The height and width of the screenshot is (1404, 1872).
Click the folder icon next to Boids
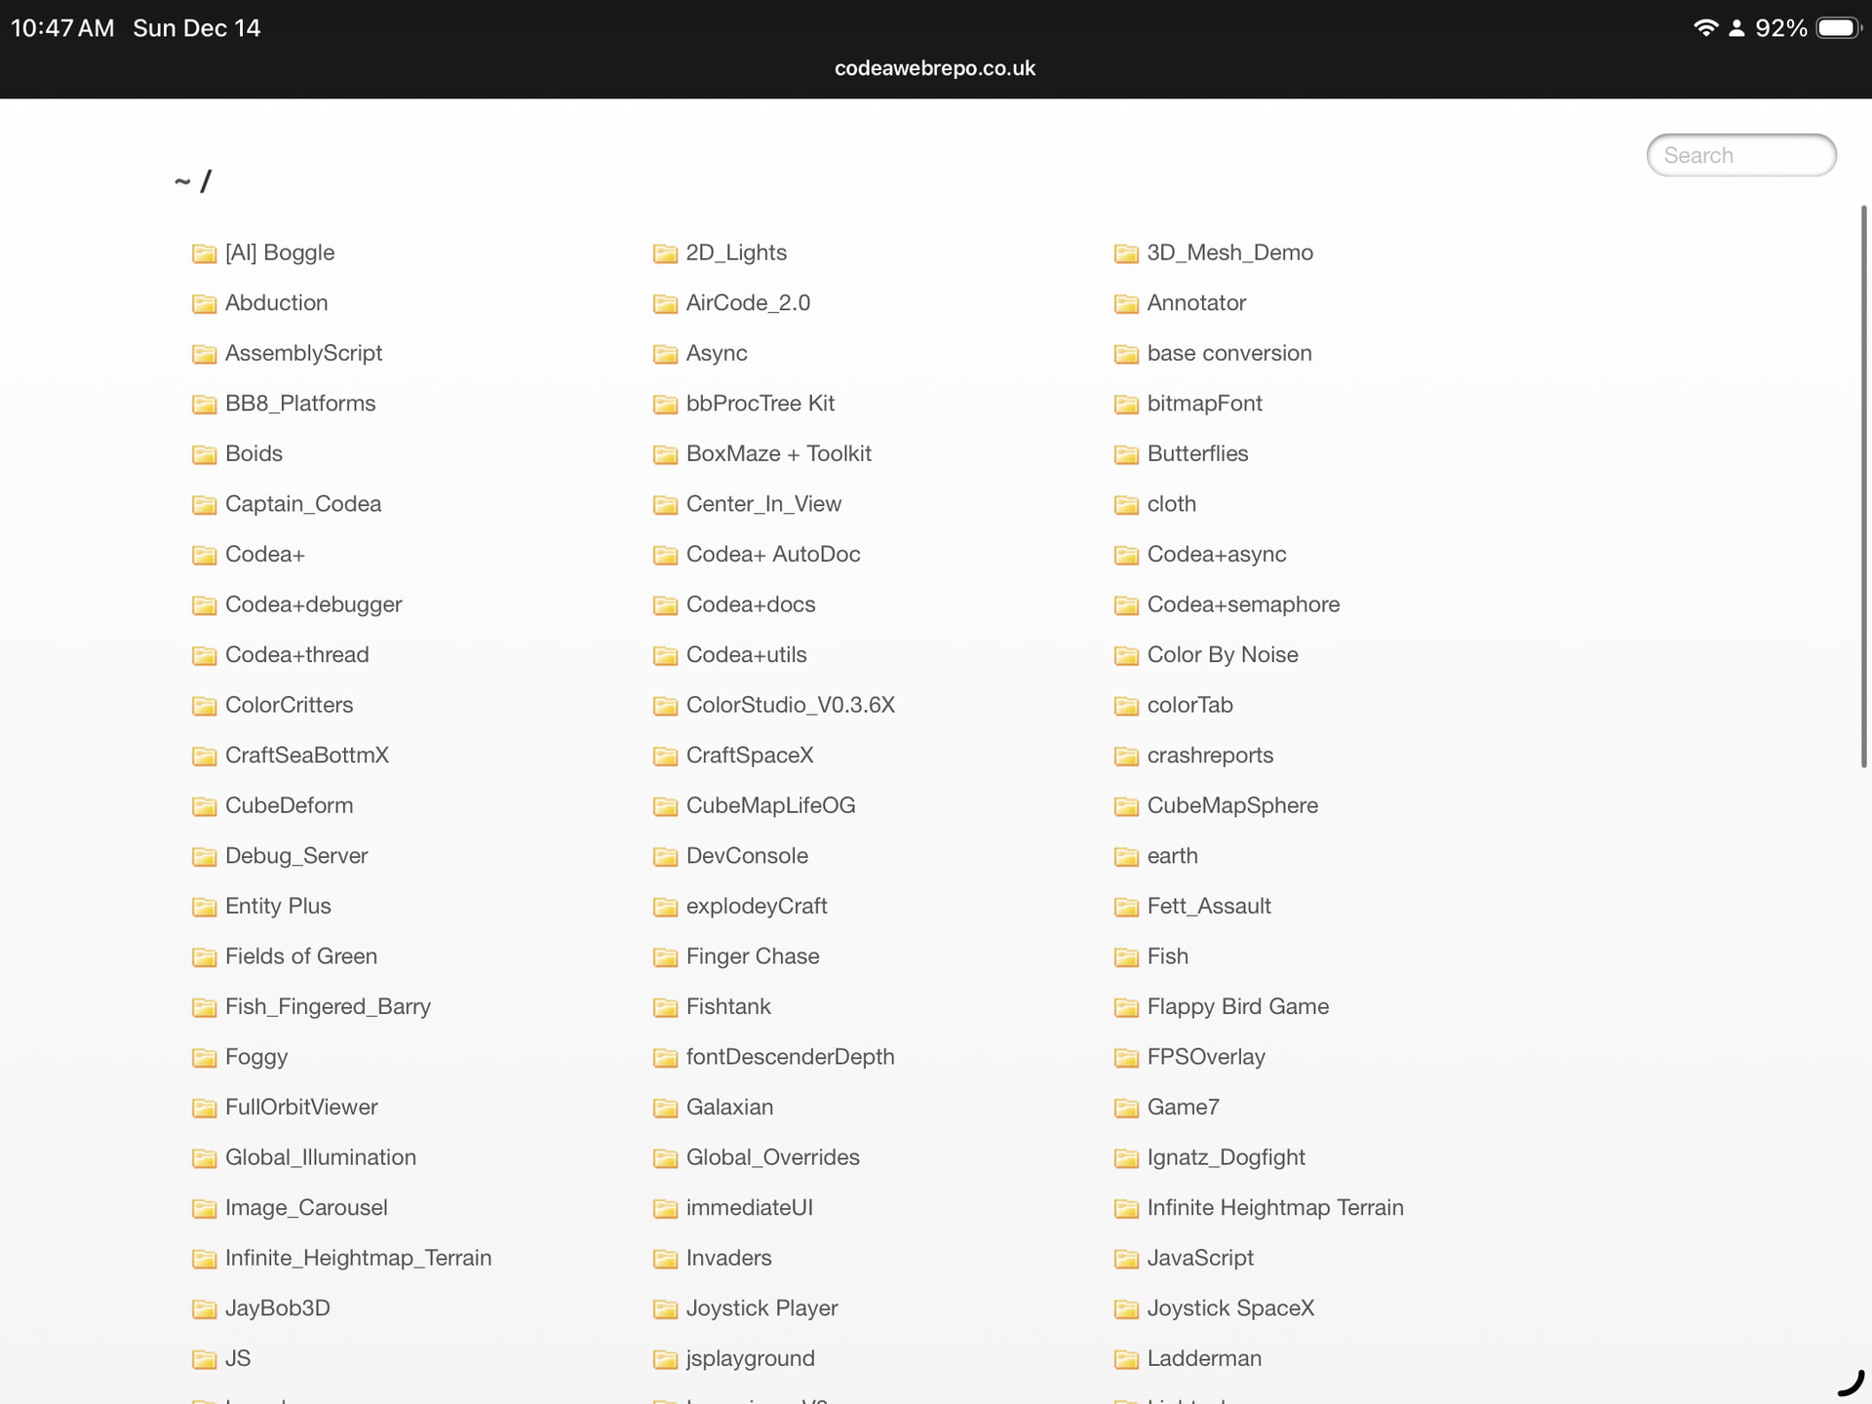pyautogui.click(x=204, y=454)
